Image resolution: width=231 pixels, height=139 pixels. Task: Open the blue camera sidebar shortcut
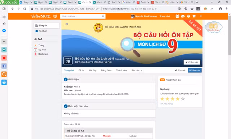(4, 82)
